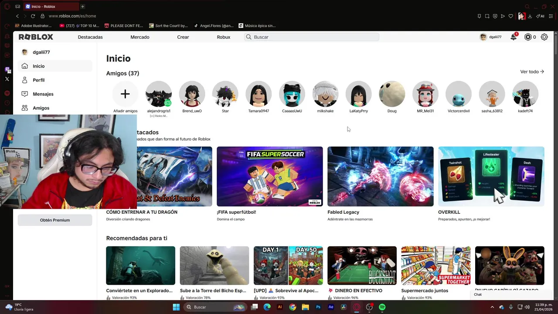Open the DINERO EN EFECTIVO game thumbnail
This screenshot has height=314, width=558.
point(362,266)
